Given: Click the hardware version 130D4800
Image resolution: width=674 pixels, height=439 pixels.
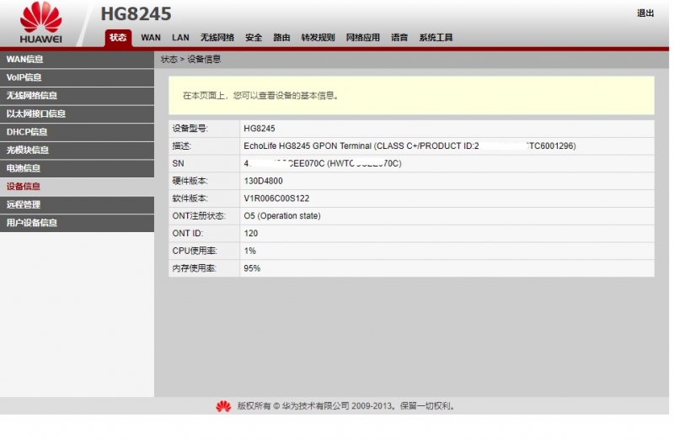Looking at the screenshot, I should click(x=263, y=181).
